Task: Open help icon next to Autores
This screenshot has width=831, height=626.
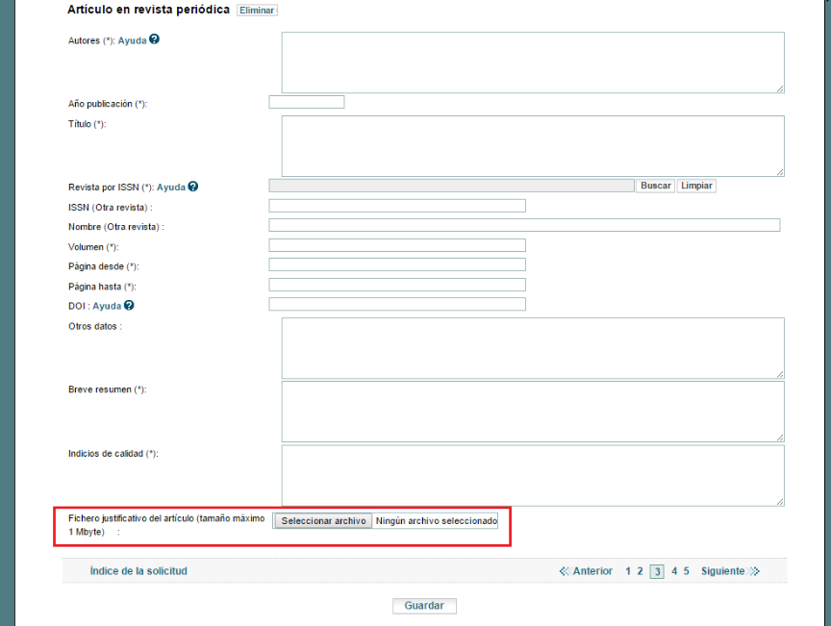Action: coord(154,39)
